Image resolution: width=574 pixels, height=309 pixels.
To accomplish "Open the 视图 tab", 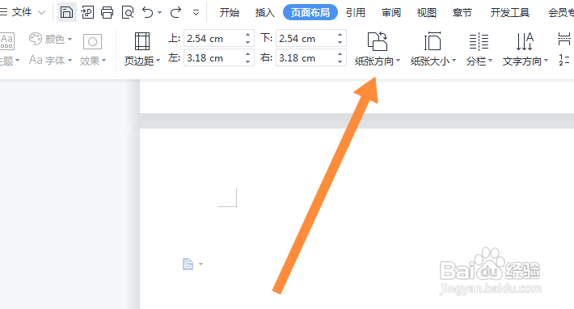I will click(x=427, y=13).
